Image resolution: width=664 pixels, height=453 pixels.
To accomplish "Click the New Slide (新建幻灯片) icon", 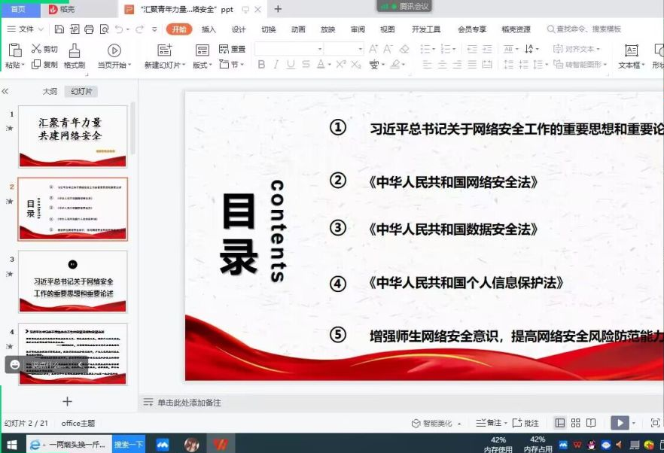I will coord(165,51).
